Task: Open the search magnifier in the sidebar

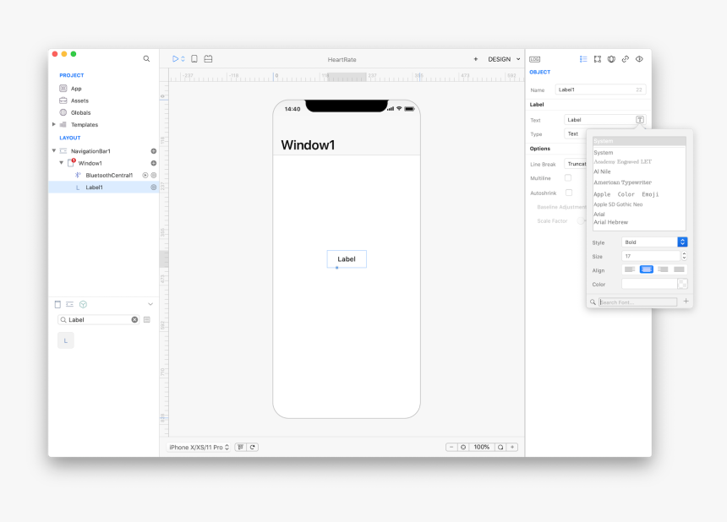Action: [x=146, y=59]
